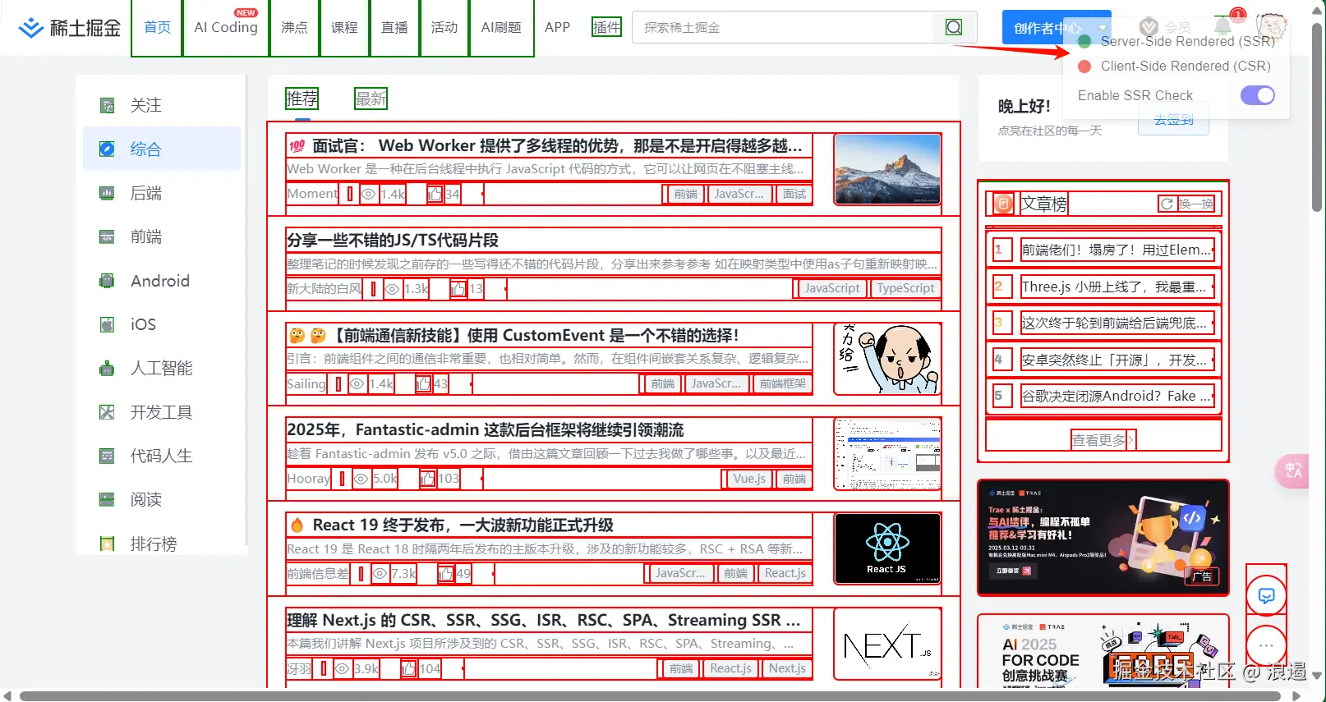The image size is (1326, 702).
Task: Click the 关注 sidebar icon
Action: click(107, 105)
